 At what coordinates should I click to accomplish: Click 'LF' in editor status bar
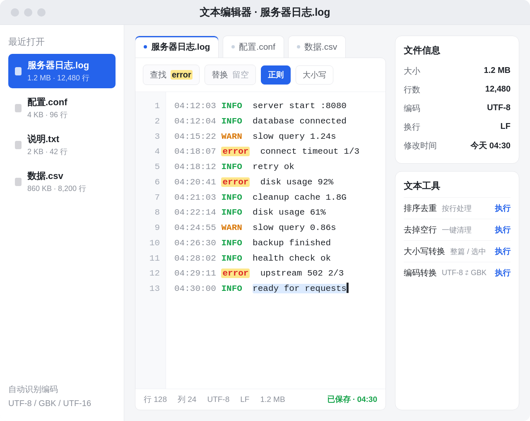click(x=245, y=399)
